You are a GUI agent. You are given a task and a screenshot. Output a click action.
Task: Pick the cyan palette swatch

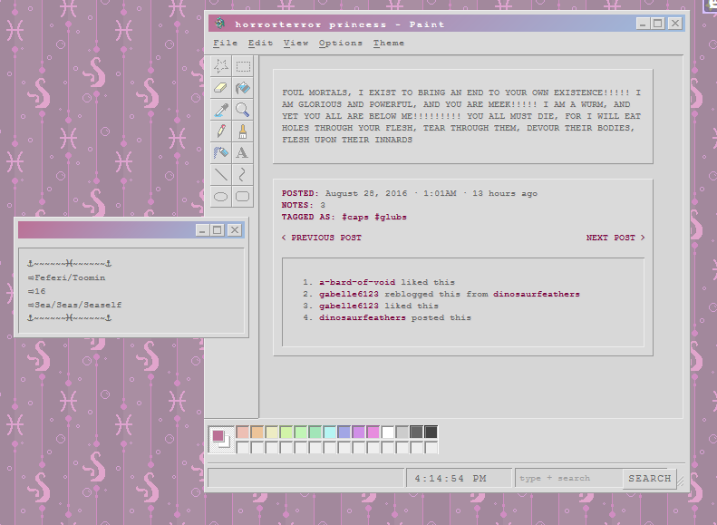pos(330,433)
